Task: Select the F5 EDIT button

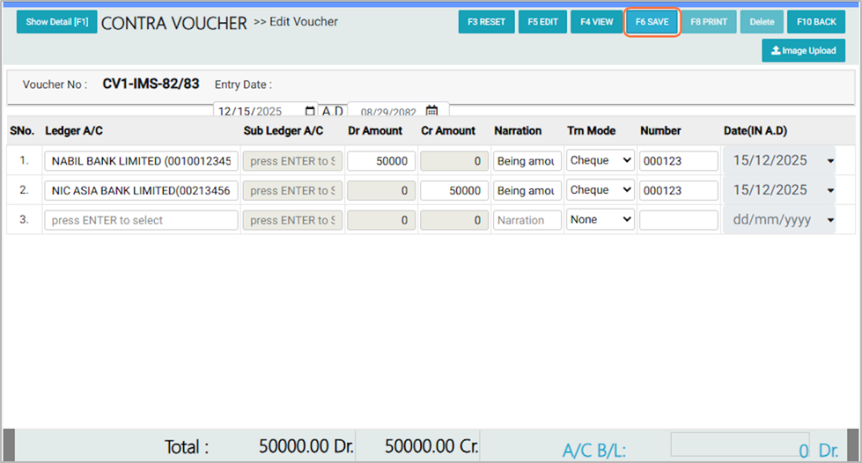Action: point(542,22)
